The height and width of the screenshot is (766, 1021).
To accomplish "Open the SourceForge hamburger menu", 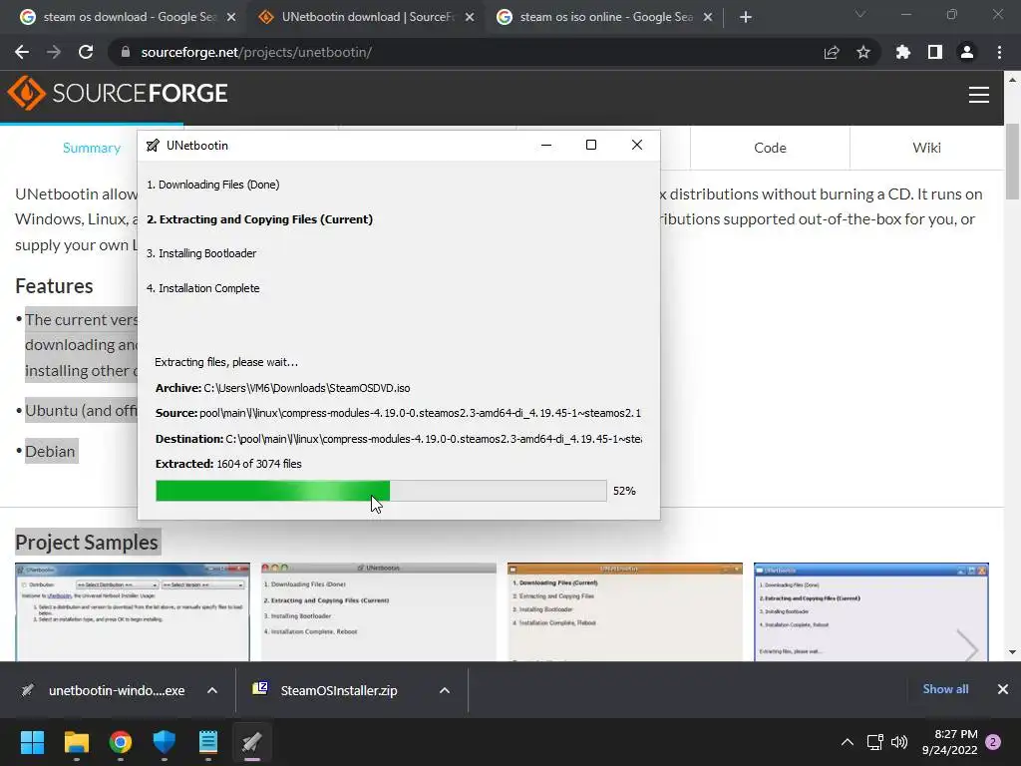I will click(x=979, y=95).
